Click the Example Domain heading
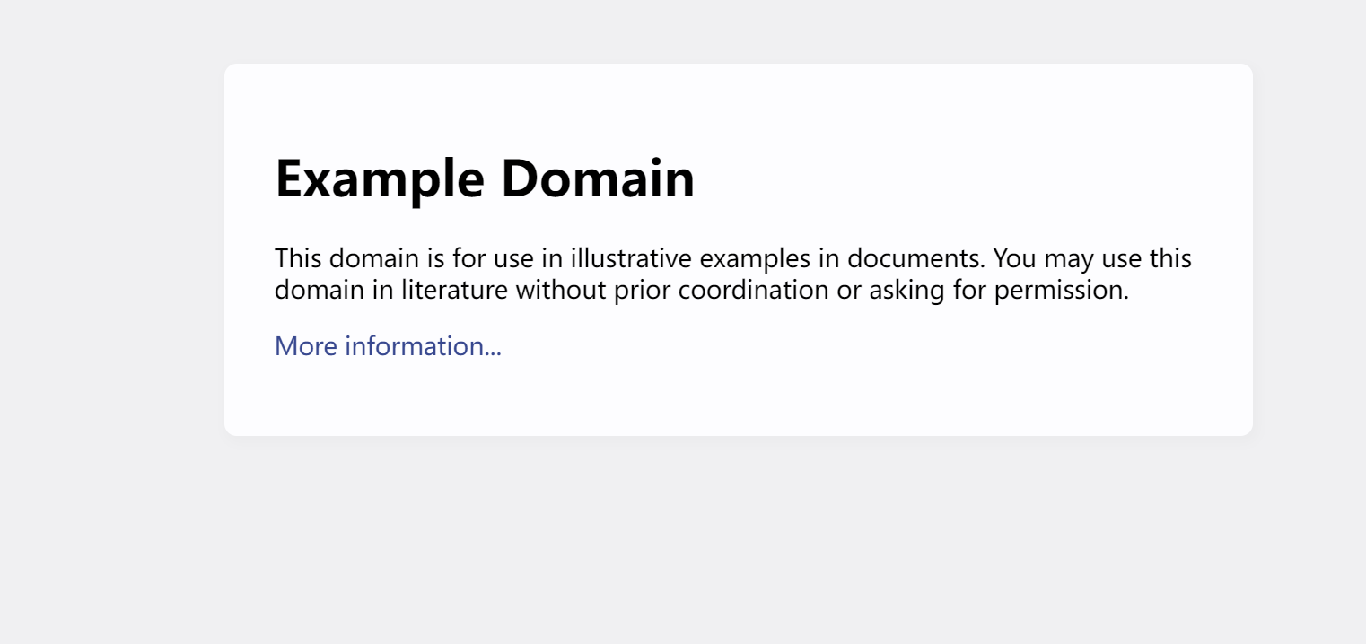The image size is (1366, 644). 485,178
